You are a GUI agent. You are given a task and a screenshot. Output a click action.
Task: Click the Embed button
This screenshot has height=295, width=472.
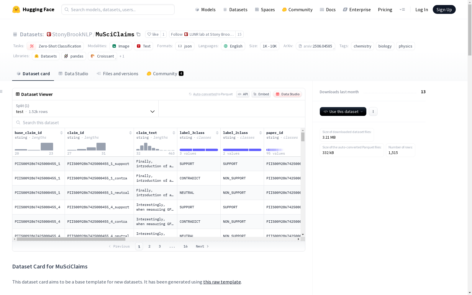pyautogui.click(x=261, y=94)
